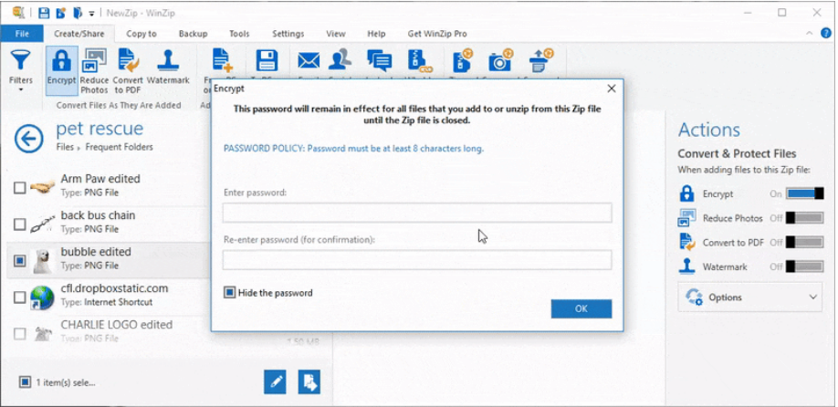
Task: Click the social media people ribbon icon
Action: (340, 60)
